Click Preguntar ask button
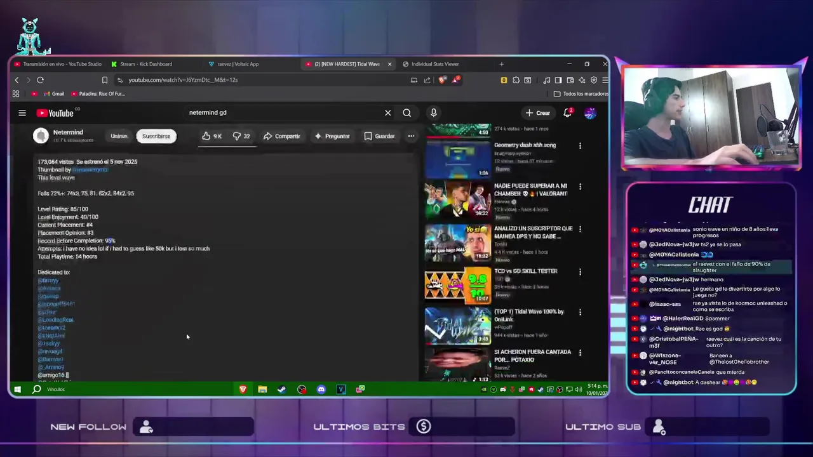 332,136
